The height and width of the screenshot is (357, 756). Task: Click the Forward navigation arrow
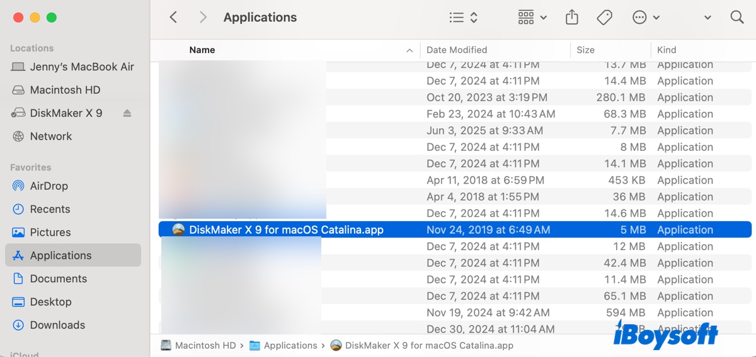(x=203, y=18)
